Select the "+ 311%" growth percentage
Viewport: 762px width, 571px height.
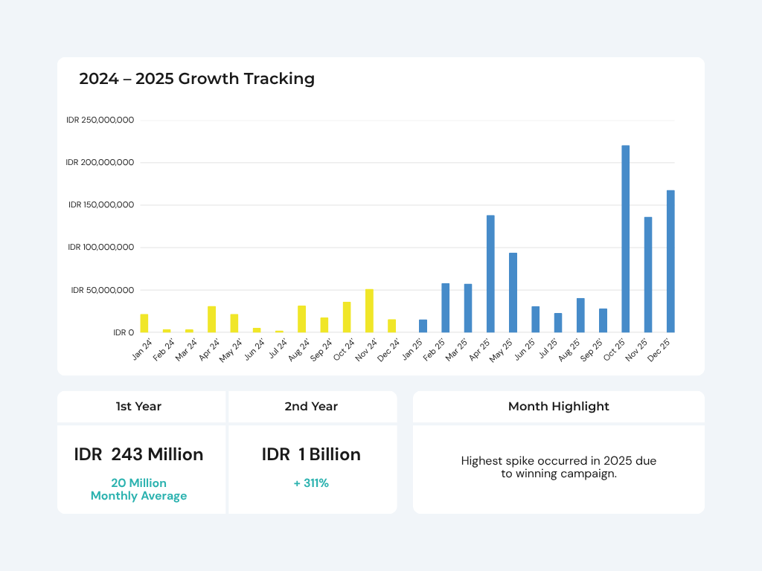click(x=311, y=483)
